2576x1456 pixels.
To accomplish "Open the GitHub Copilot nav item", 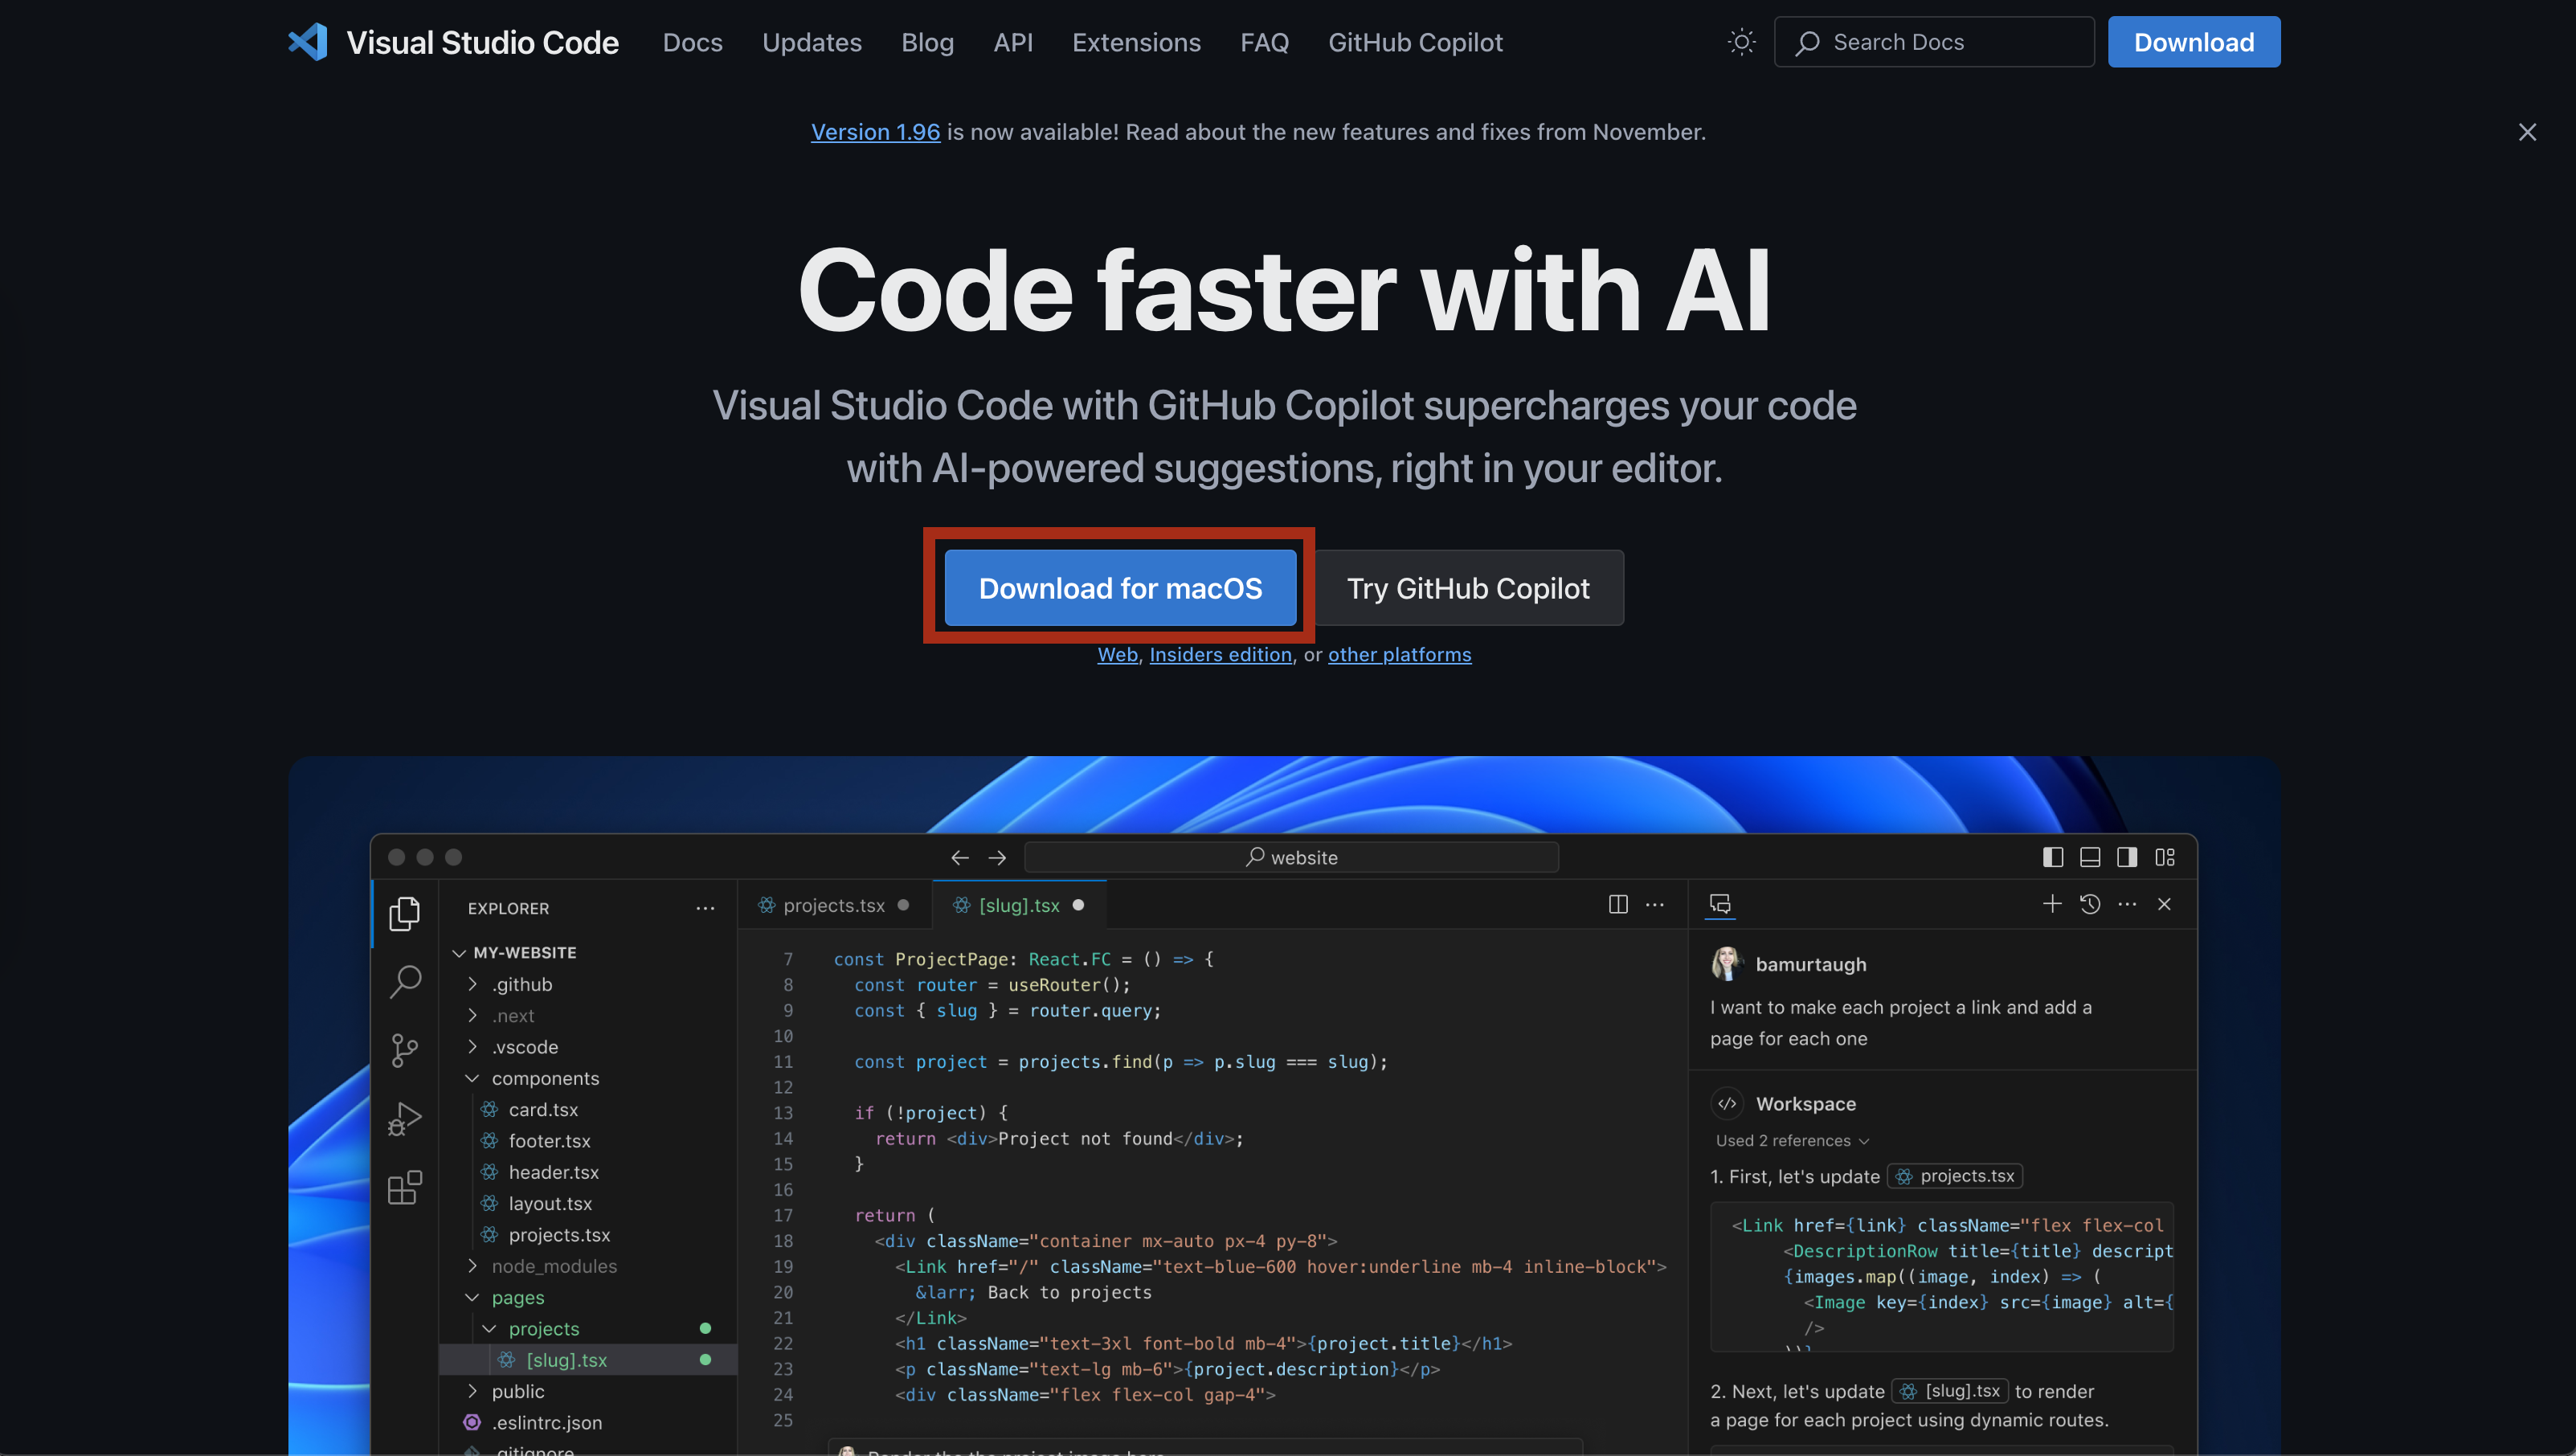I will (1415, 42).
